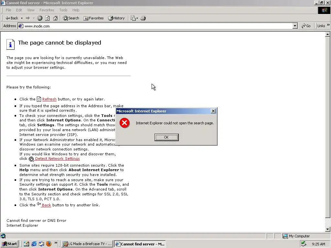The image size is (331, 248).
Task: Click the Windows logo throbber icon
Action: [x=324, y=10]
